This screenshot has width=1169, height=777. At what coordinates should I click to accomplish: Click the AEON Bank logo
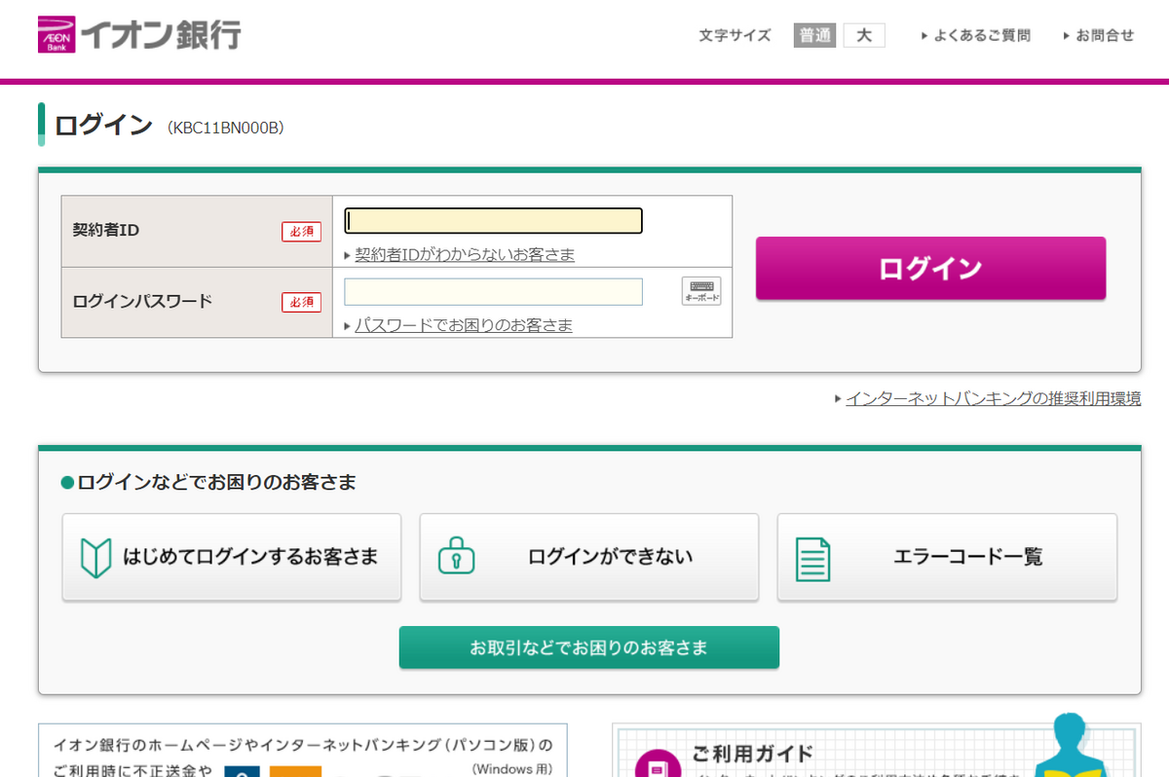click(x=138, y=34)
